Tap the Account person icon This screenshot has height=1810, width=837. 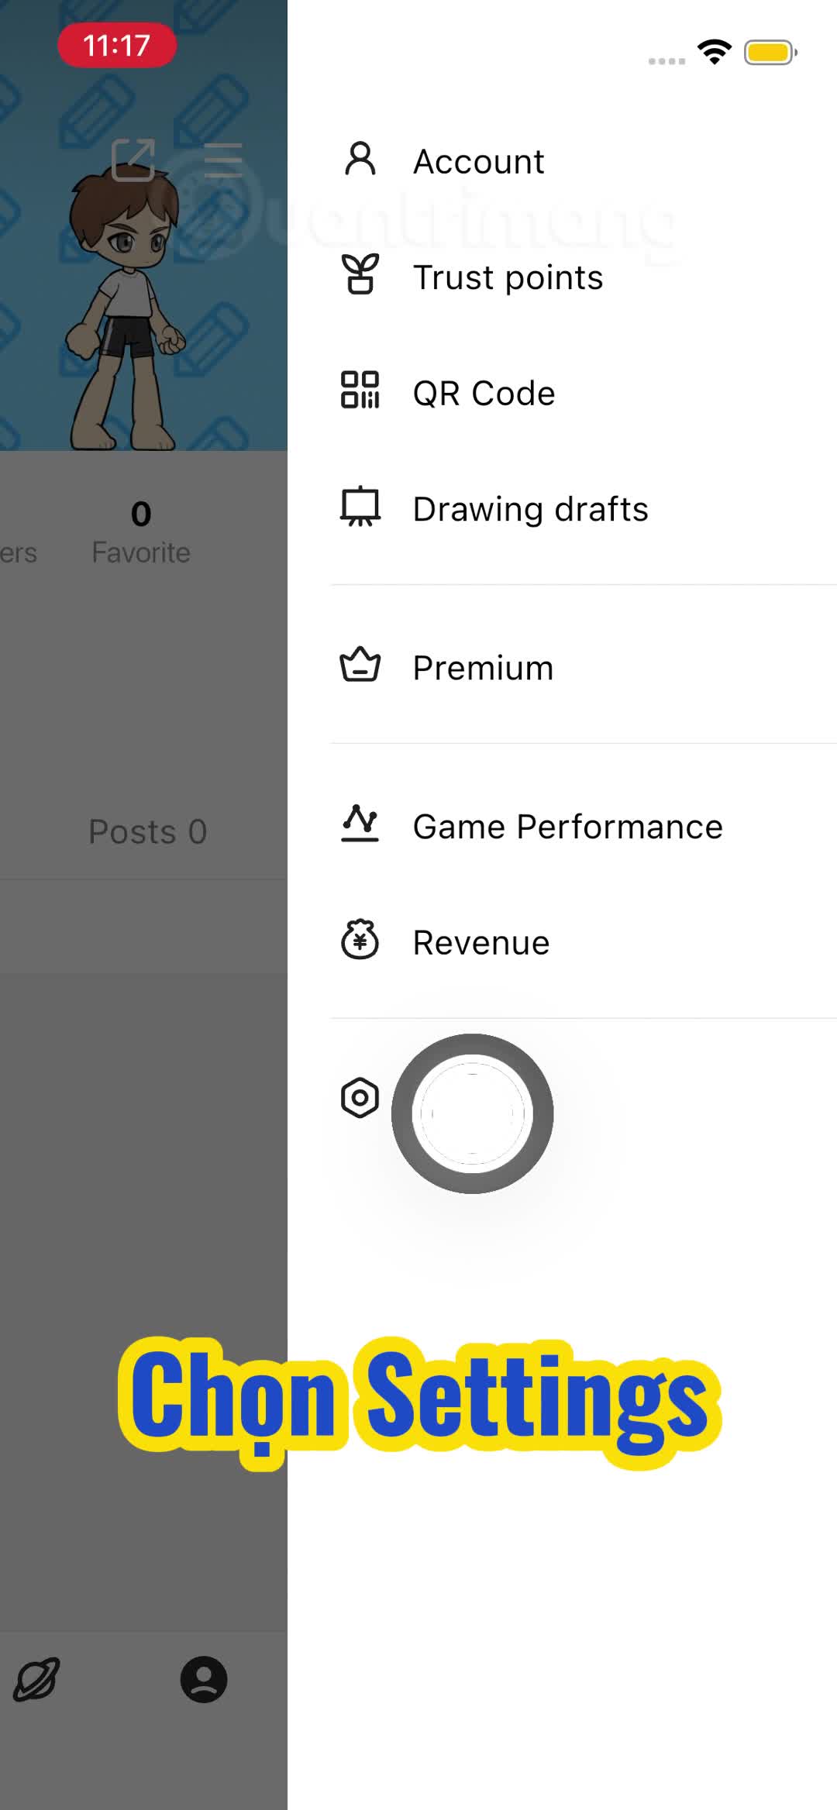[x=360, y=159]
